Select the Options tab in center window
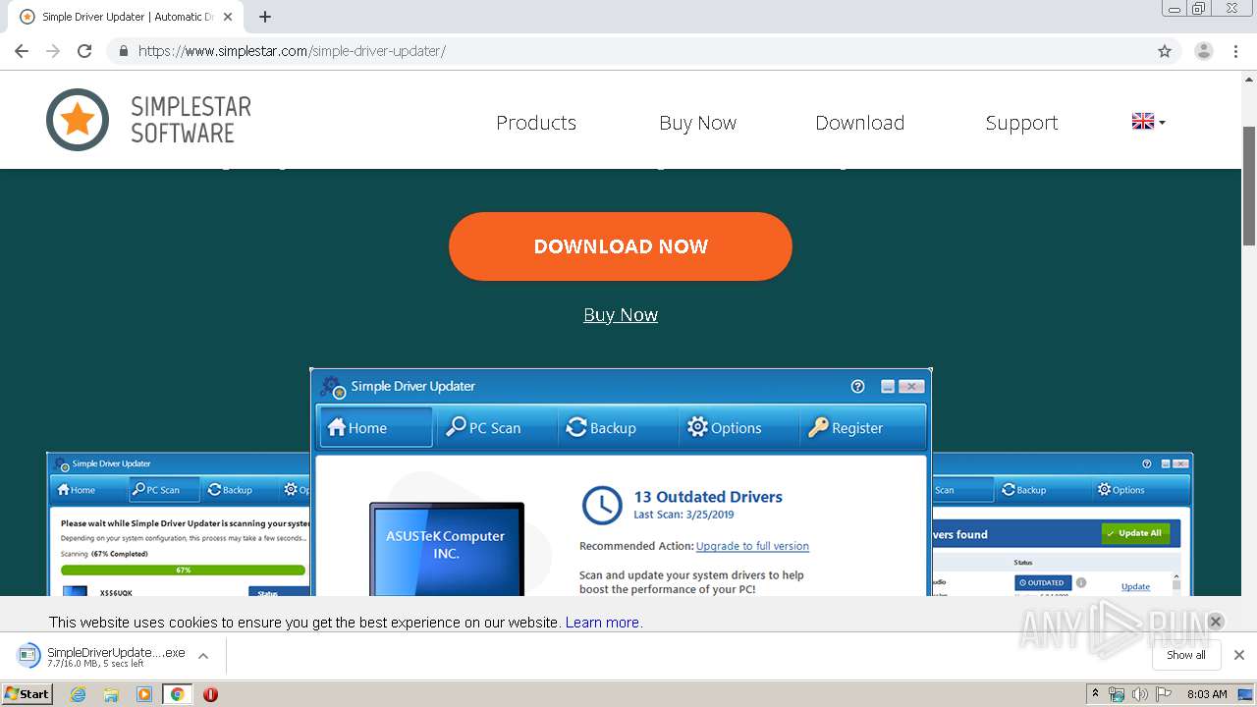 point(724,427)
